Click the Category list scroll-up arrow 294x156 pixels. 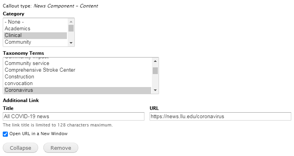click(71, 22)
